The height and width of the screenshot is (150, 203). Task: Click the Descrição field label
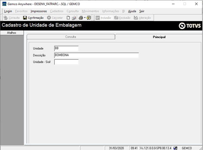point(39,55)
